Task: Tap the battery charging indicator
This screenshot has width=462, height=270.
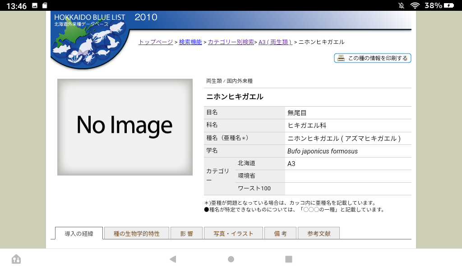Action: click(449, 5)
